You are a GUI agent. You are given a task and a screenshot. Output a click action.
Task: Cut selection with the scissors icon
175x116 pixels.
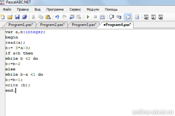[x=33, y=17]
